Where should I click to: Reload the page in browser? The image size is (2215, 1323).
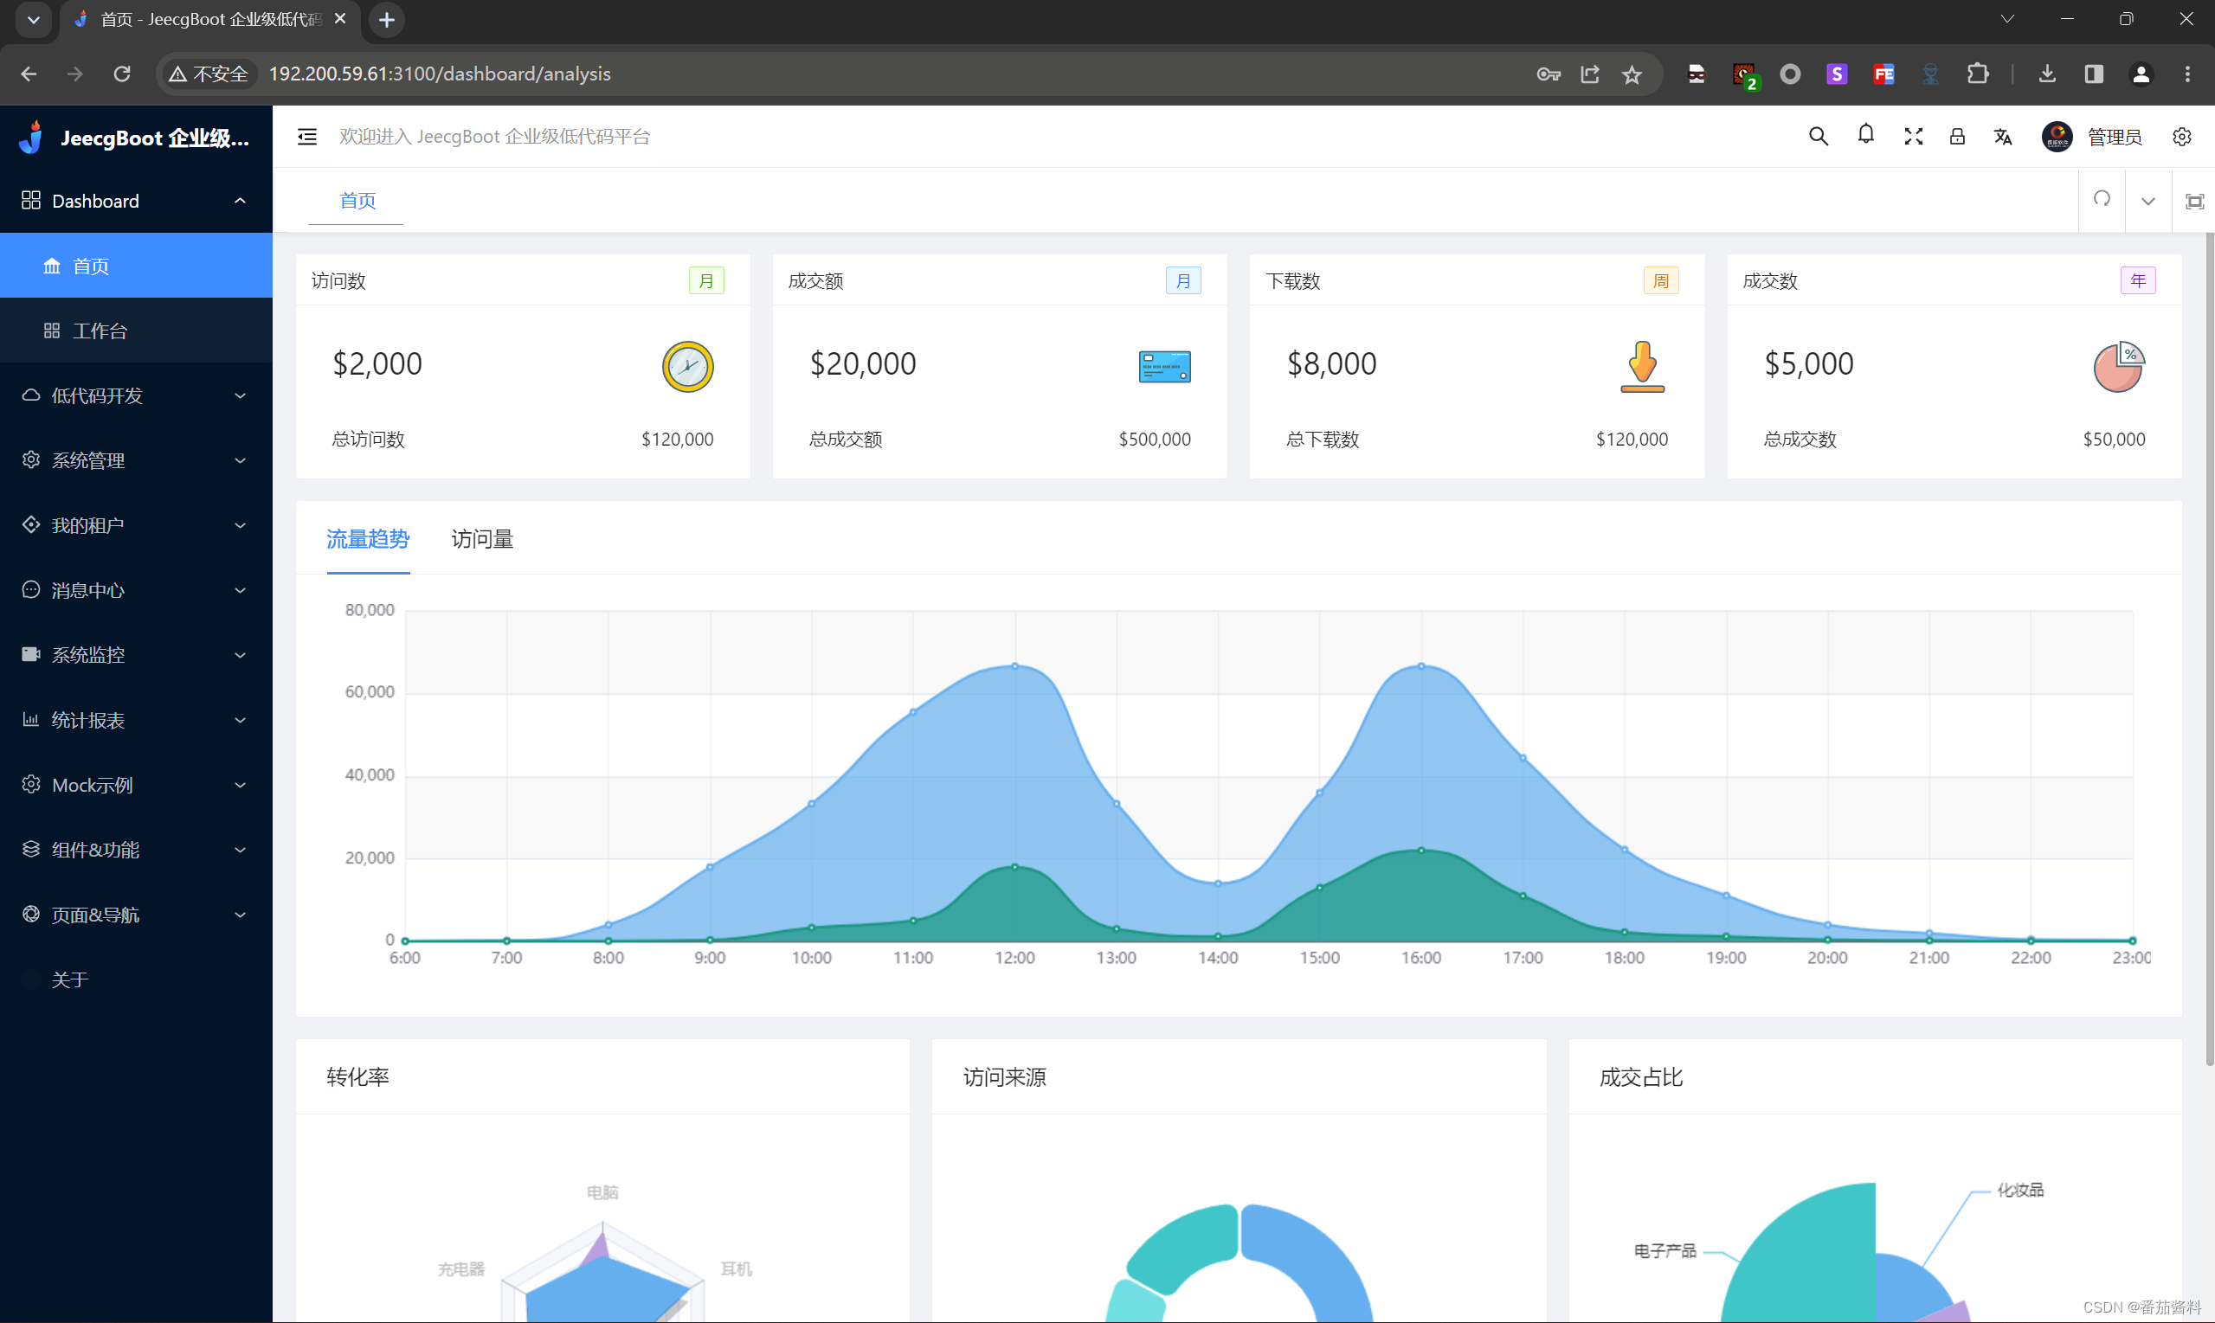point(122,74)
